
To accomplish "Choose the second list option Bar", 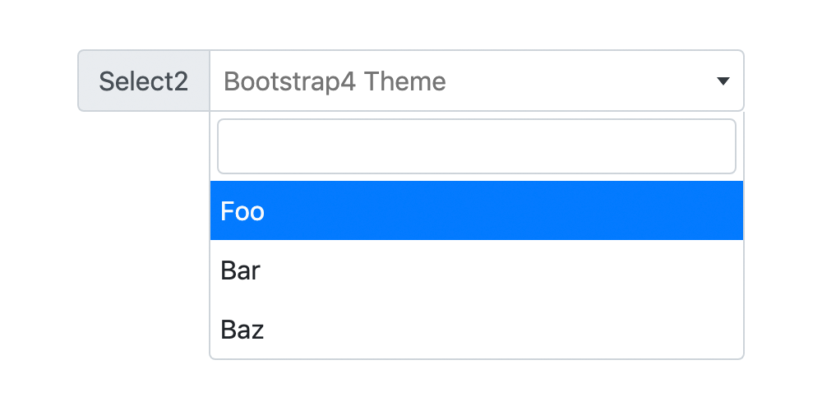I will tap(477, 270).
